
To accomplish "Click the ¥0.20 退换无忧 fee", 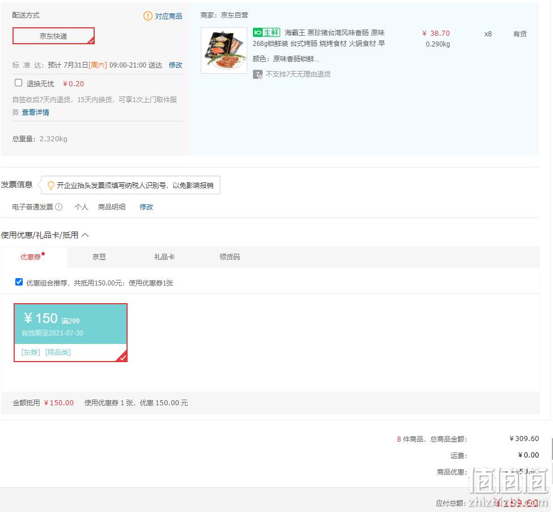I will pyautogui.click(x=73, y=83).
